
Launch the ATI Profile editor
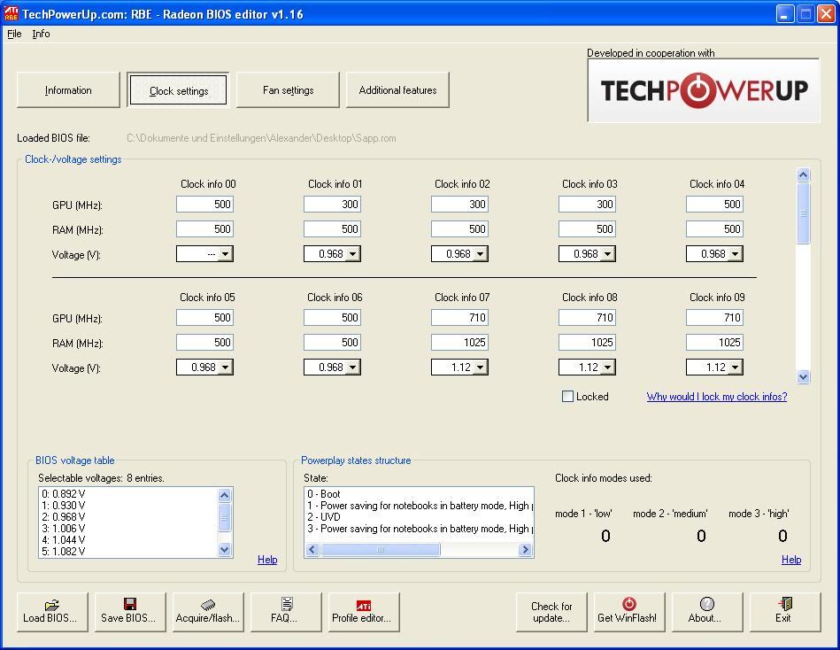(364, 612)
